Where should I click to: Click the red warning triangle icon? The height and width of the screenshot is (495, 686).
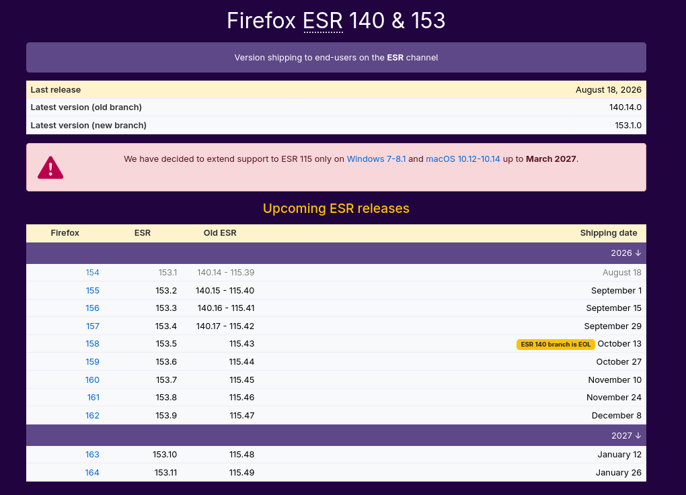point(50,168)
